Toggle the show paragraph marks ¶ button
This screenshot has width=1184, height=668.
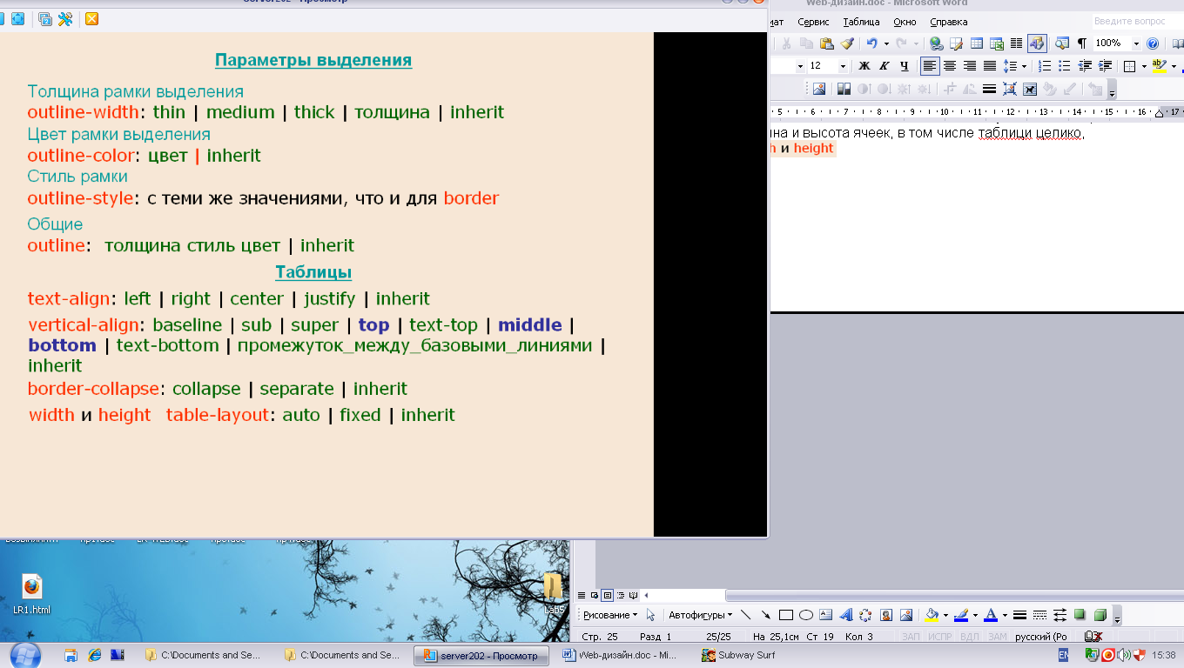coord(1082,43)
